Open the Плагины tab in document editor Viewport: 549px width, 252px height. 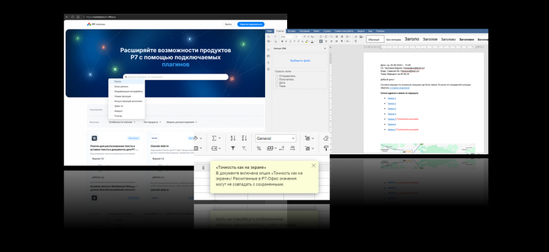pos(381,31)
